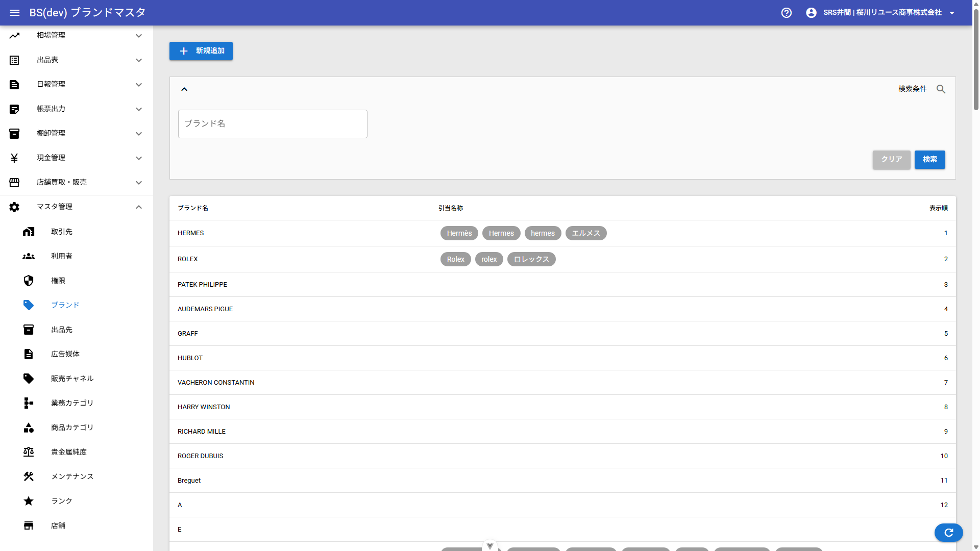980x551 pixels.
Task: Click the 商品カテゴリ shapes icon
Action: pyautogui.click(x=29, y=428)
